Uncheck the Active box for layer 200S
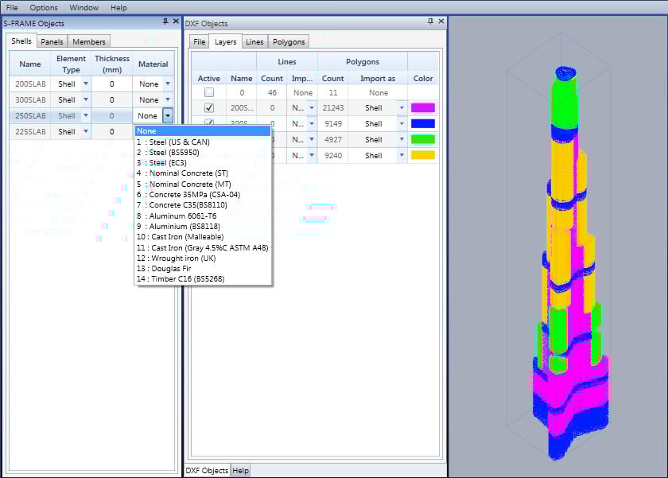Viewport: 668px width, 478px height. coord(208,107)
